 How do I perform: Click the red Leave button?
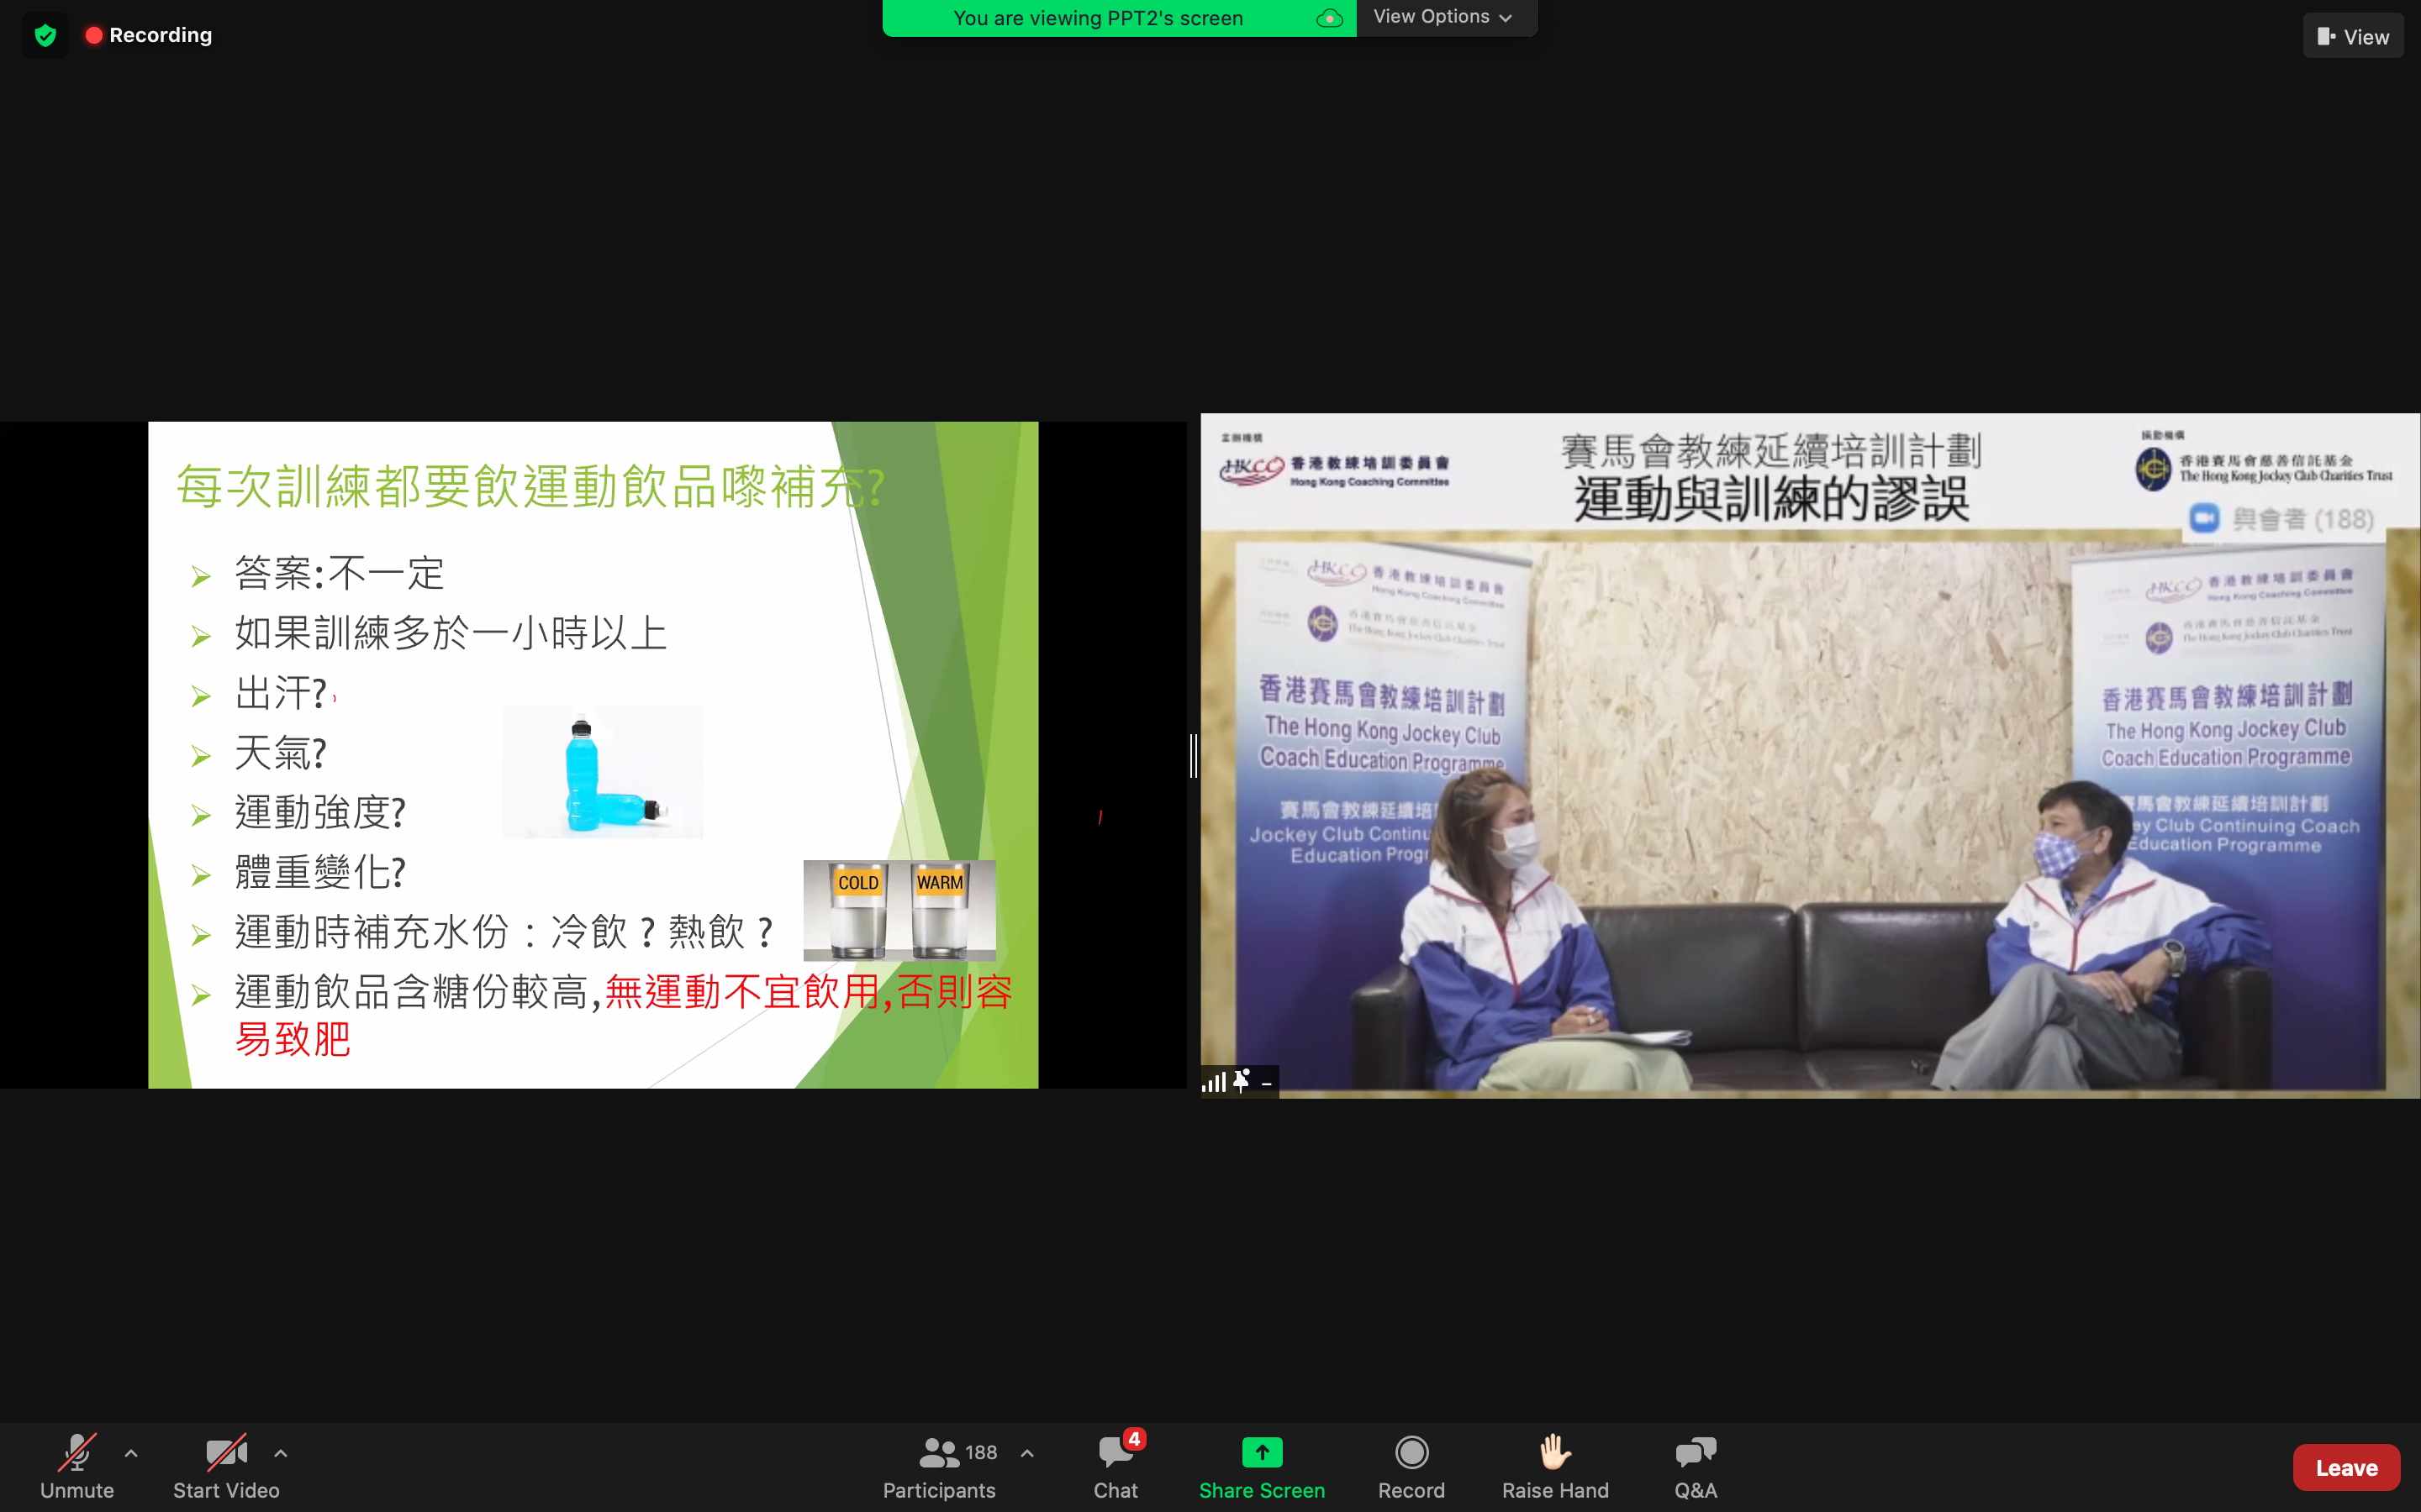coord(2346,1467)
